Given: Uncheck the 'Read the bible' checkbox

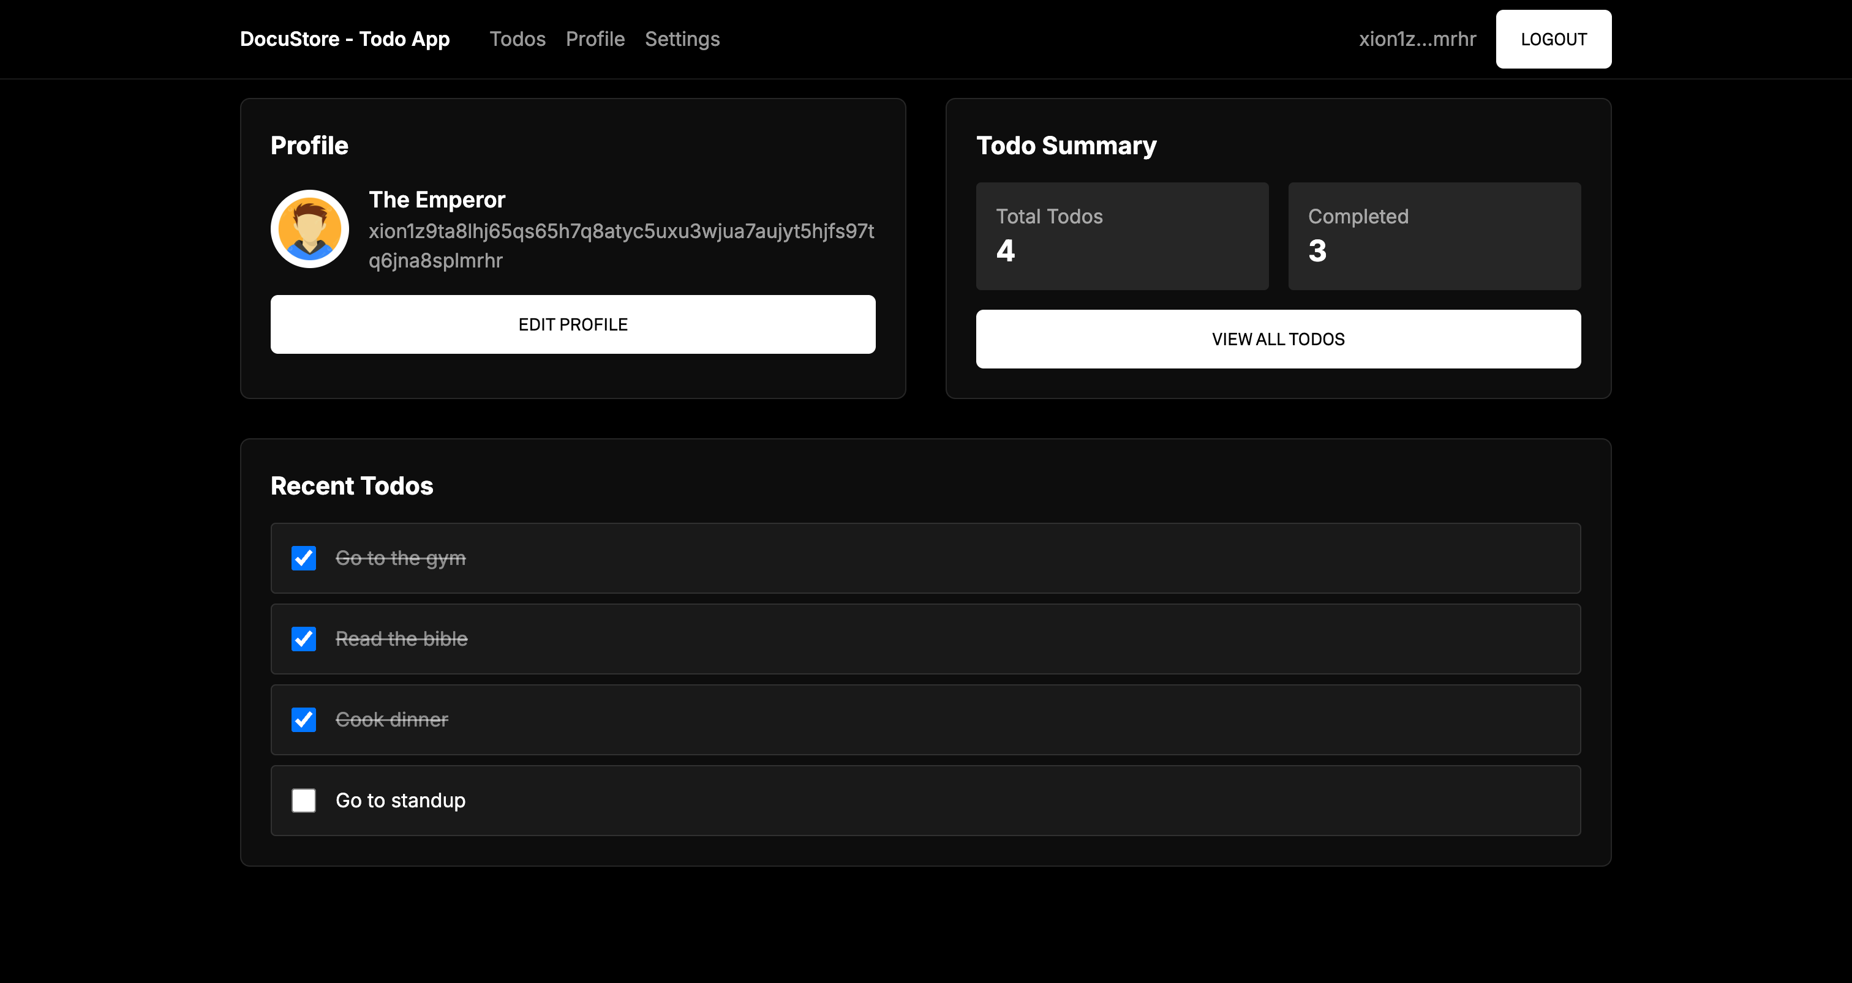Looking at the screenshot, I should click(x=303, y=639).
